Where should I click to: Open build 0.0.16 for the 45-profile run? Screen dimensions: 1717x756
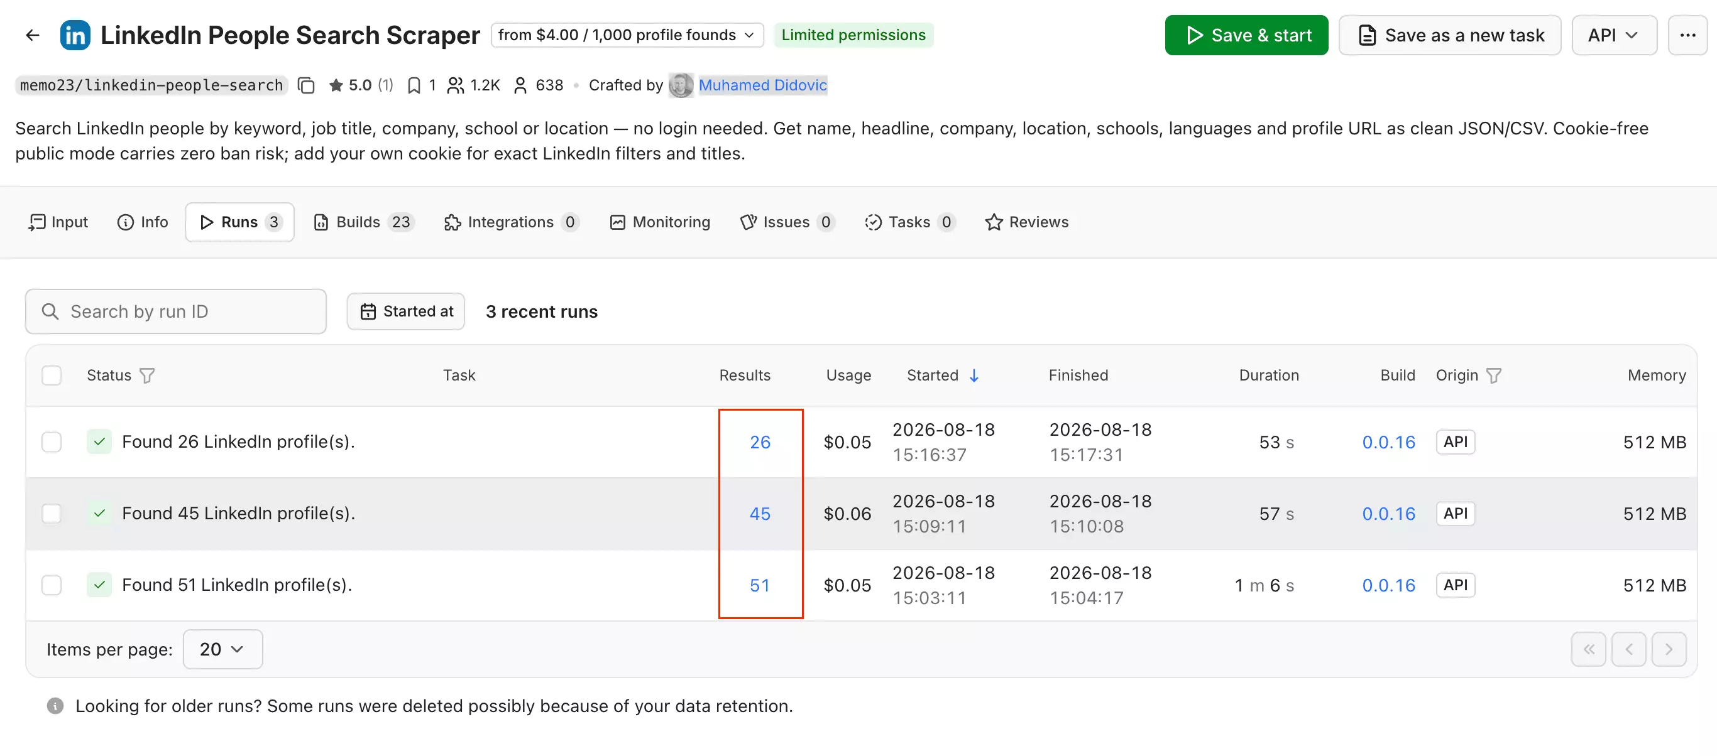[x=1388, y=514]
